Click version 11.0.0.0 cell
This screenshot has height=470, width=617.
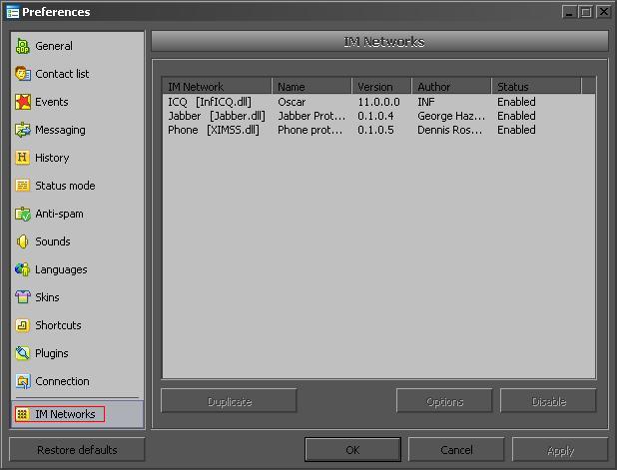(378, 102)
